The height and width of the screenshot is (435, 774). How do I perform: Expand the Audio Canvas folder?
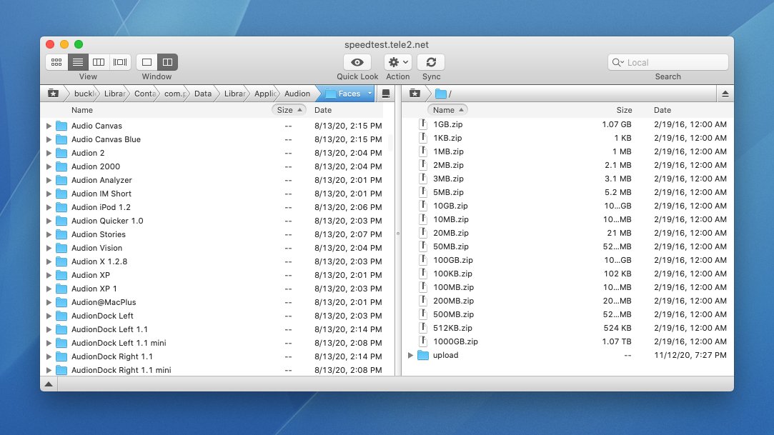tap(49, 126)
